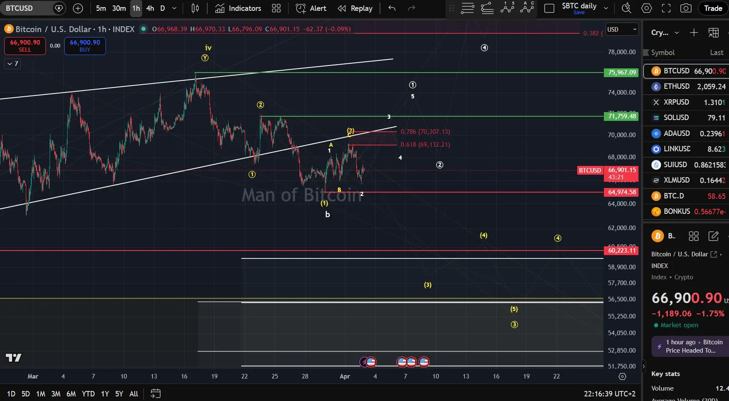Start bar Replay mode
This screenshot has width=729, height=401.
coord(355,8)
